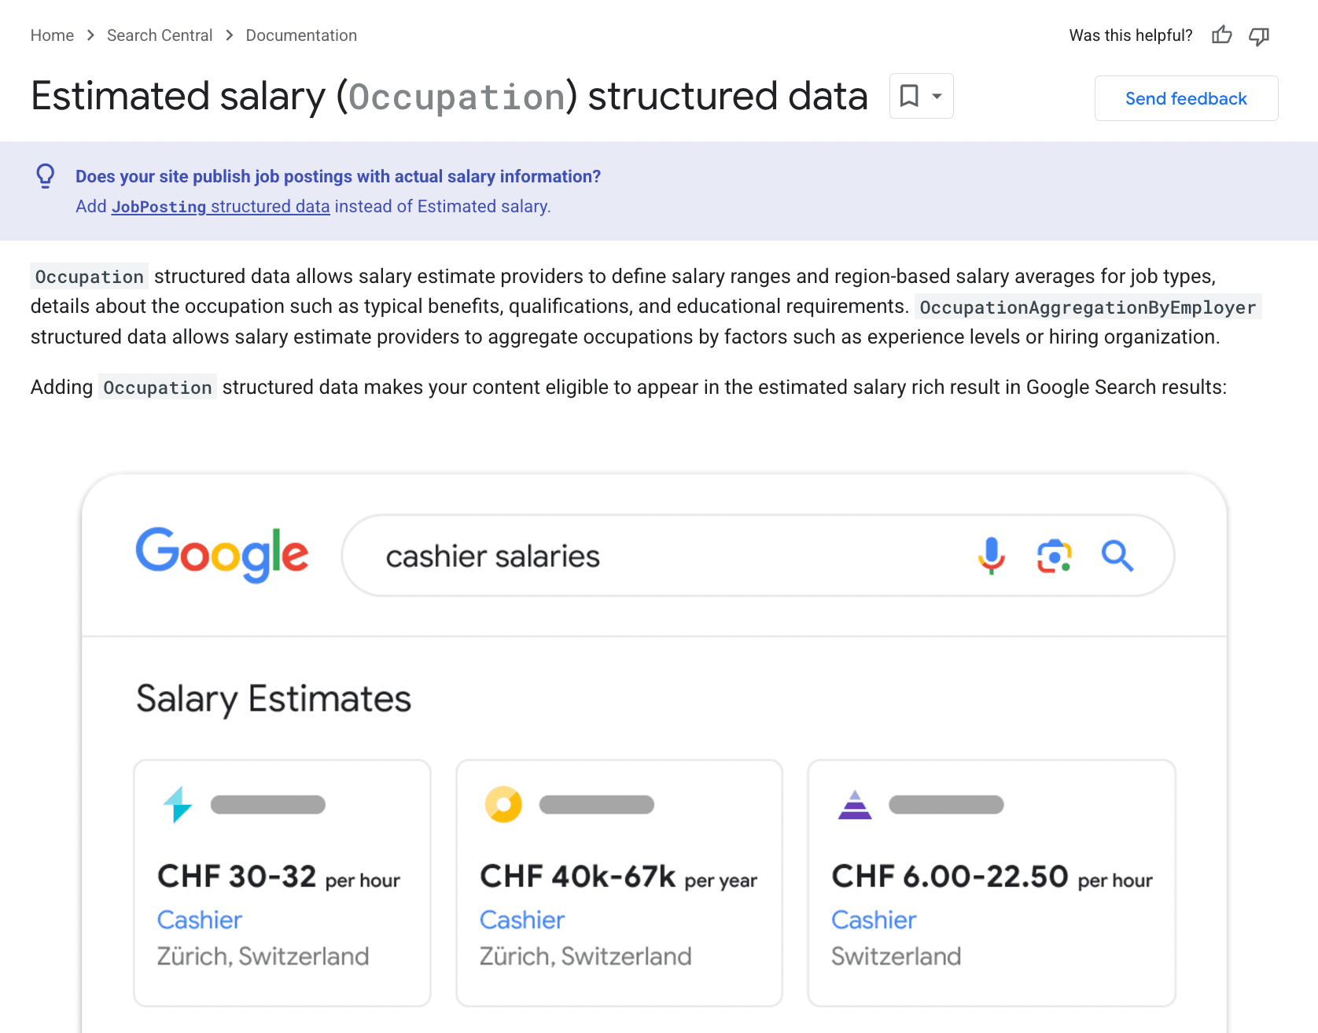Click the magnifying glass search icon

[1117, 556]
